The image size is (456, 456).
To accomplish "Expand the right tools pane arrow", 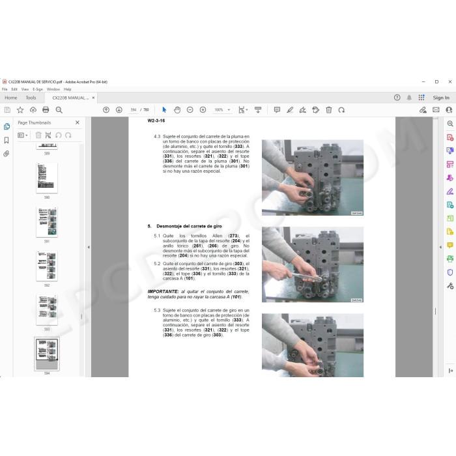I will 440,247.
